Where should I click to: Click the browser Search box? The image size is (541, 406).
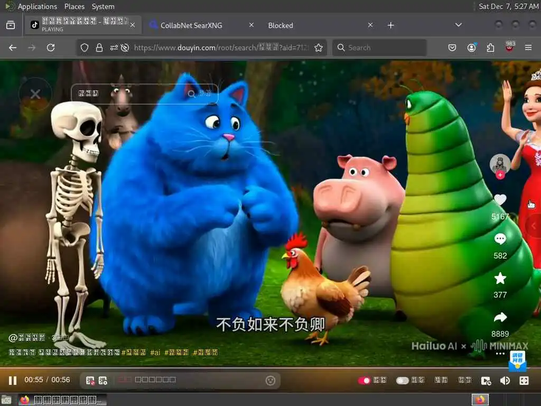pos(379,48)
